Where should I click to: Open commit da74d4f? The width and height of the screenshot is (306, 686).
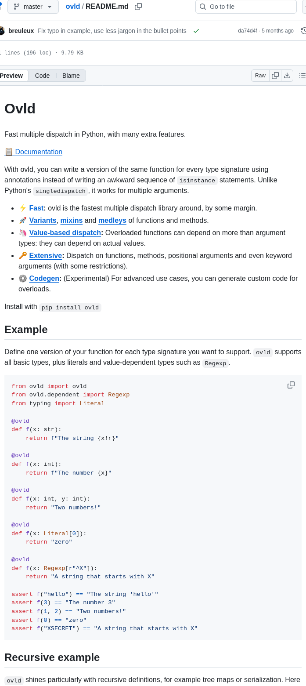248,31
